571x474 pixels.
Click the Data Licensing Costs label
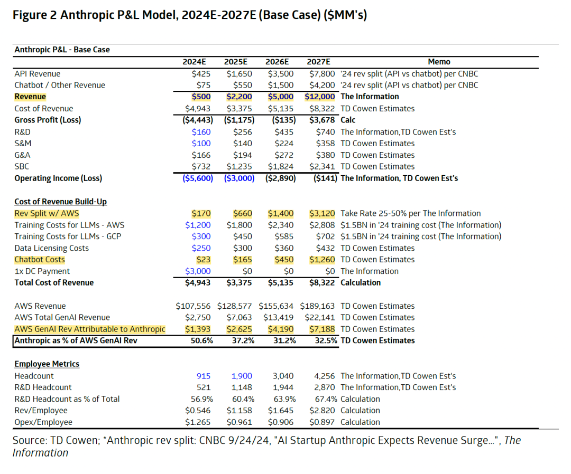51,248
